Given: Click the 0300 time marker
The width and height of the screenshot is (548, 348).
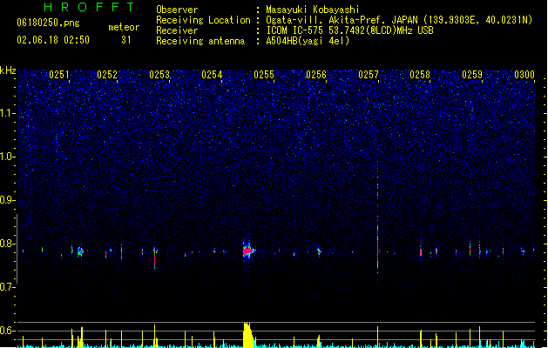Looking at the screenshot, I should [524, 75].
